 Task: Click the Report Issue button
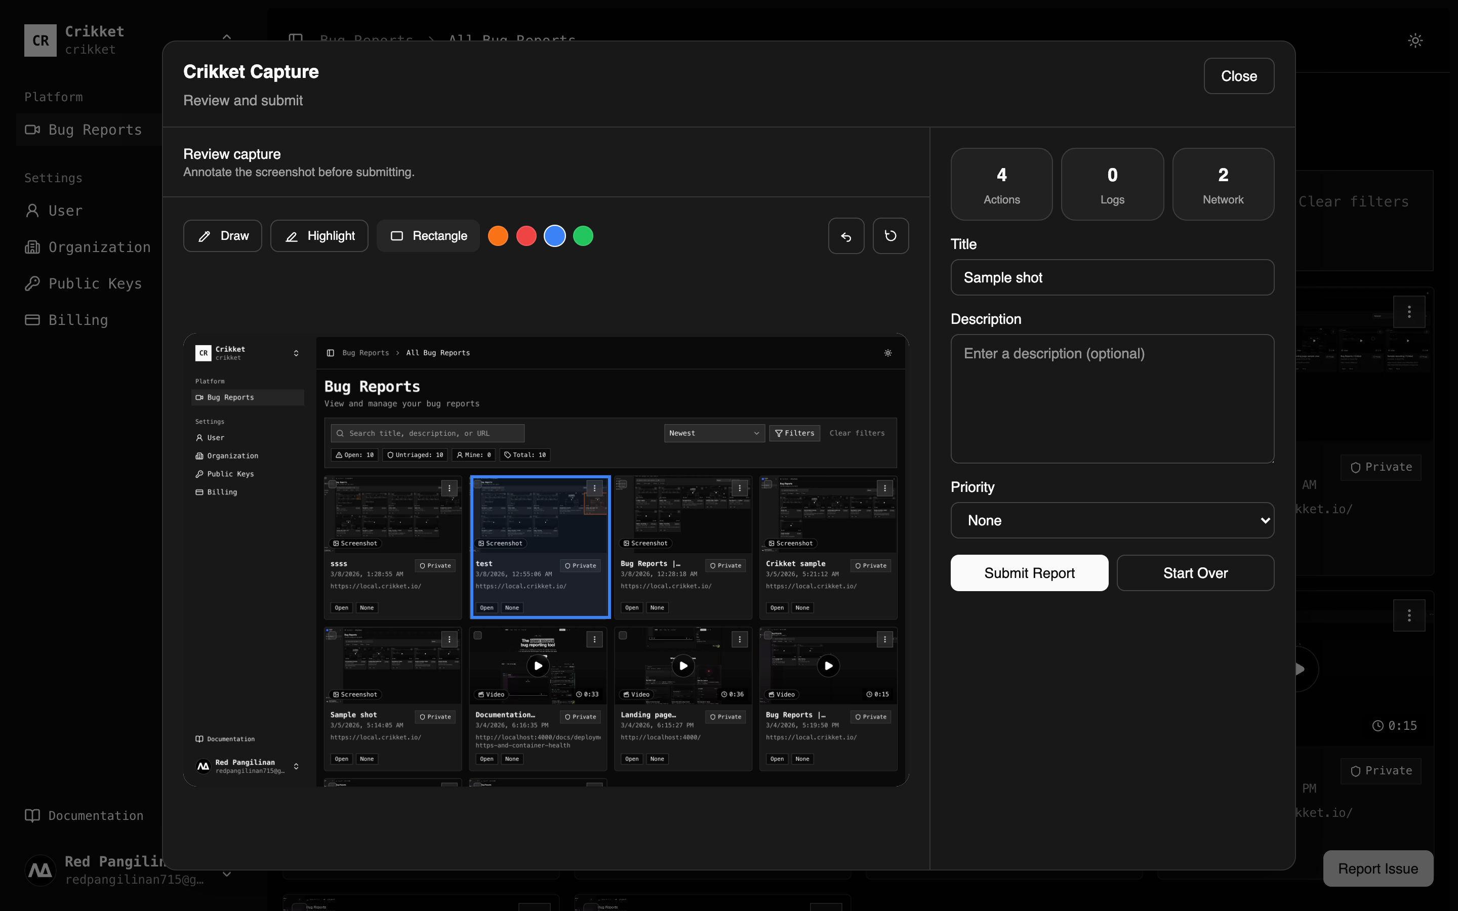[x=1378, y=868]
